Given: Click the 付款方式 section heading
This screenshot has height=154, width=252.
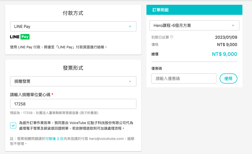Looking at the screenshot, I should (73, 13).
